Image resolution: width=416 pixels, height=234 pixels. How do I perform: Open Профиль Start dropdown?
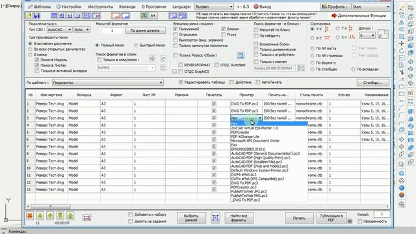(x=371, y=6)
